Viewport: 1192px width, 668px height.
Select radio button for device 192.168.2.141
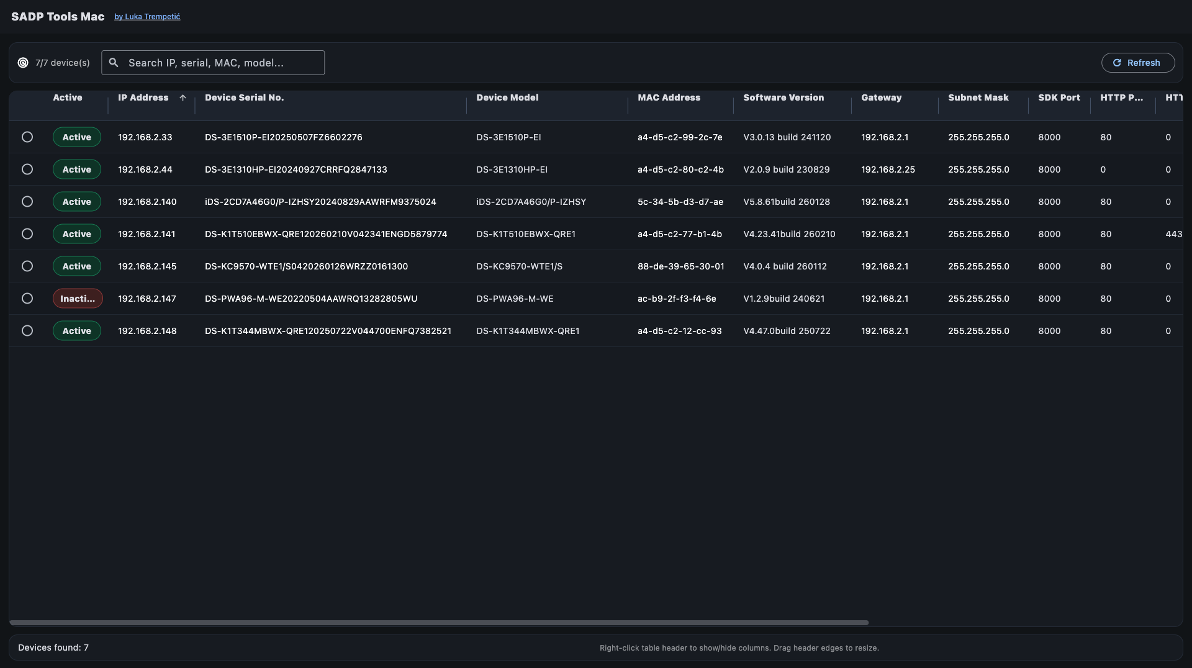(27, 234)
